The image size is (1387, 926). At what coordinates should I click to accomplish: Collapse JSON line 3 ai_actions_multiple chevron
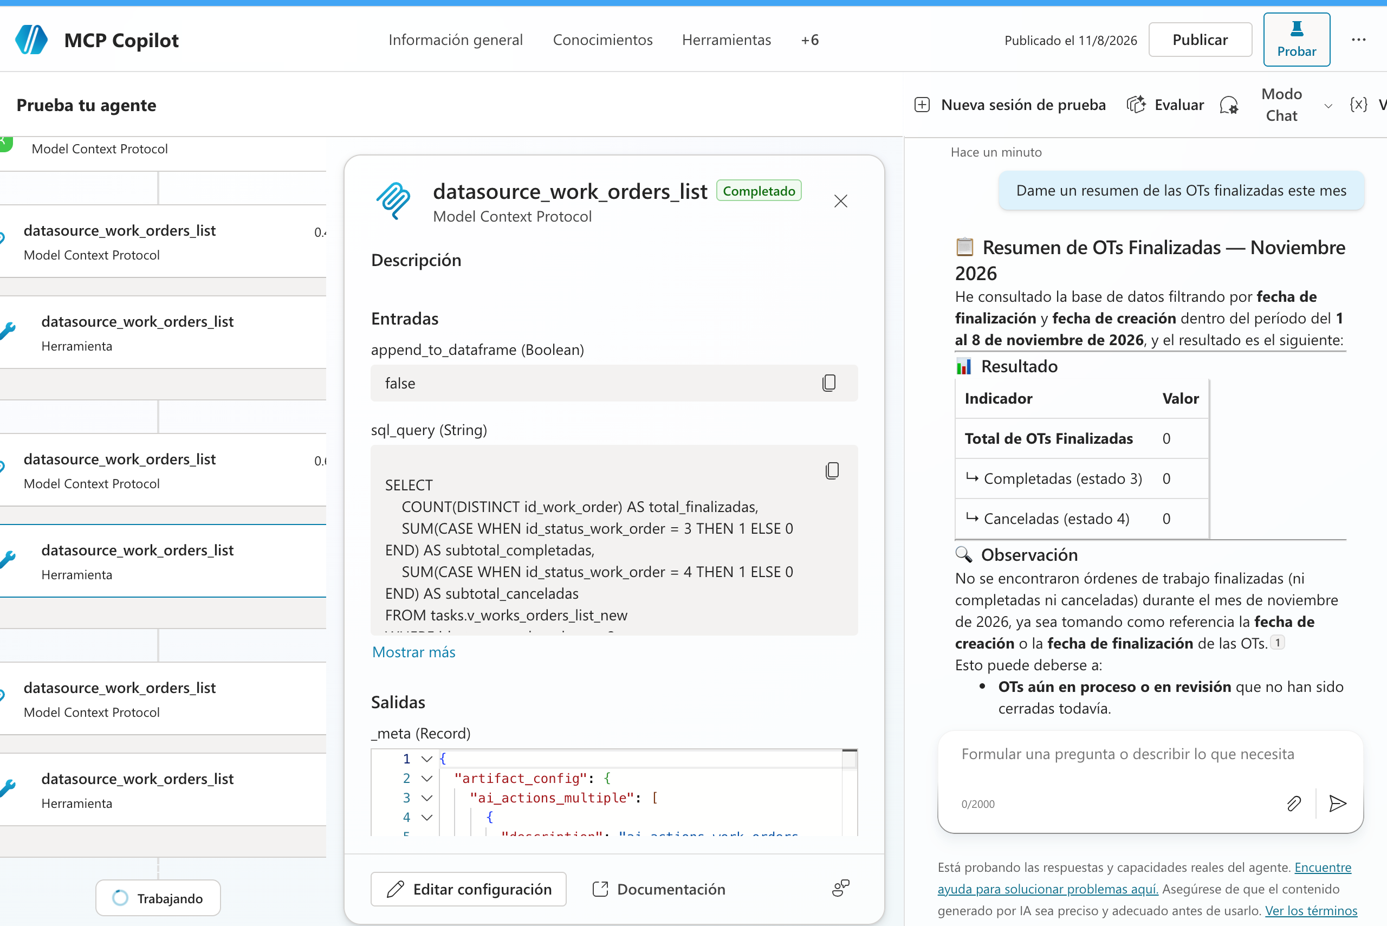tap(426, 798)
